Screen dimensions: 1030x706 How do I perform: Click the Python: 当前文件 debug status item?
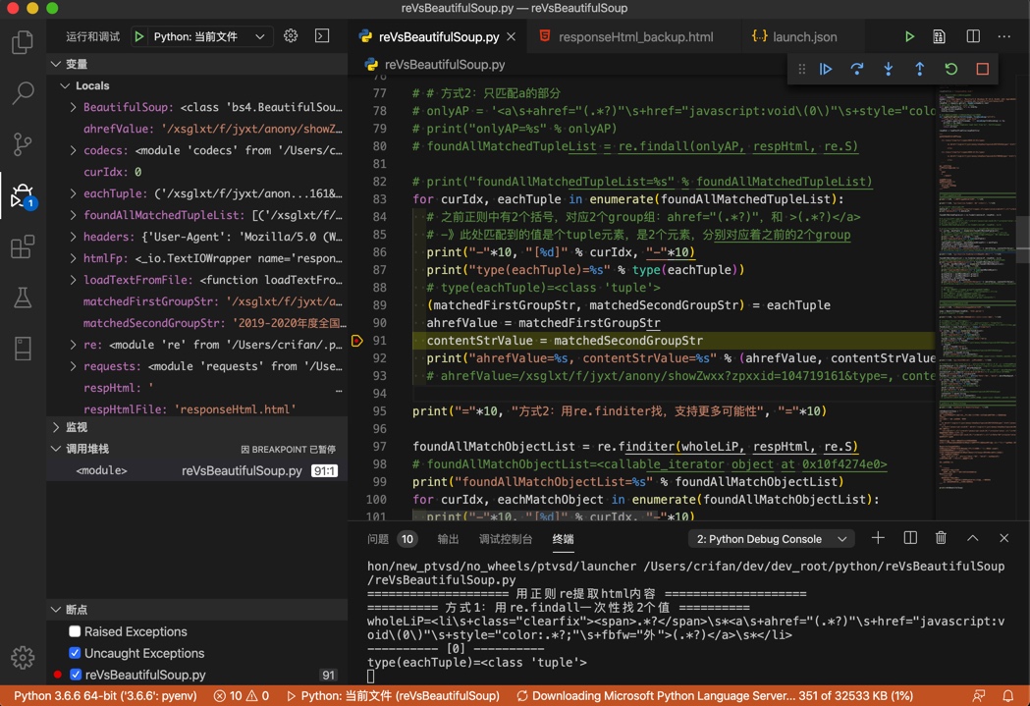(393, 695)
